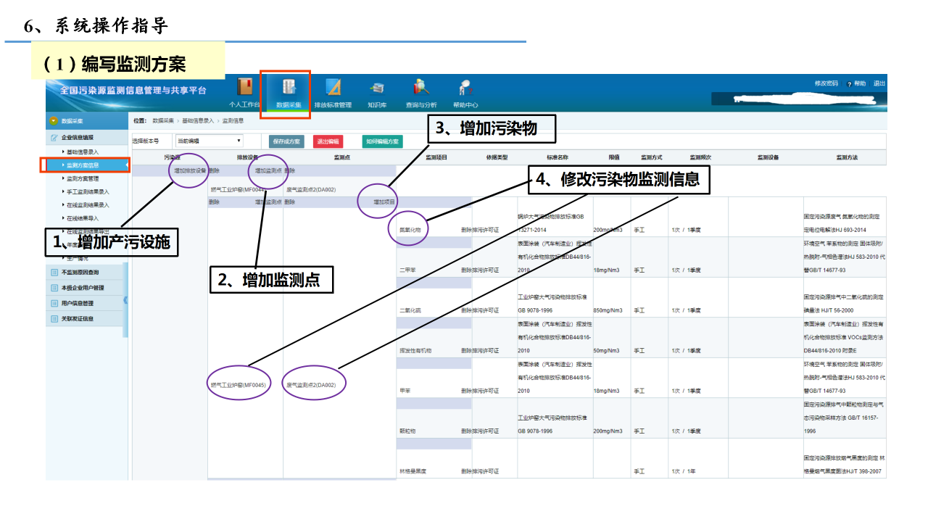Open 用户信息管理 in the sidebar
Screen dimensions: 928x522
77,303
